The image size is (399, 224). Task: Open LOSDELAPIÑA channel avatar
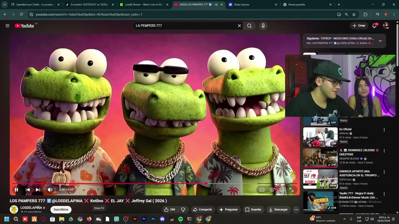tap(14, 210)
